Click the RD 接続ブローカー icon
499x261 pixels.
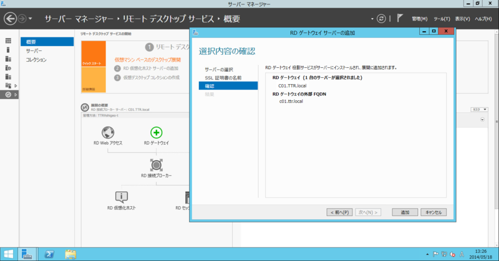157,165
